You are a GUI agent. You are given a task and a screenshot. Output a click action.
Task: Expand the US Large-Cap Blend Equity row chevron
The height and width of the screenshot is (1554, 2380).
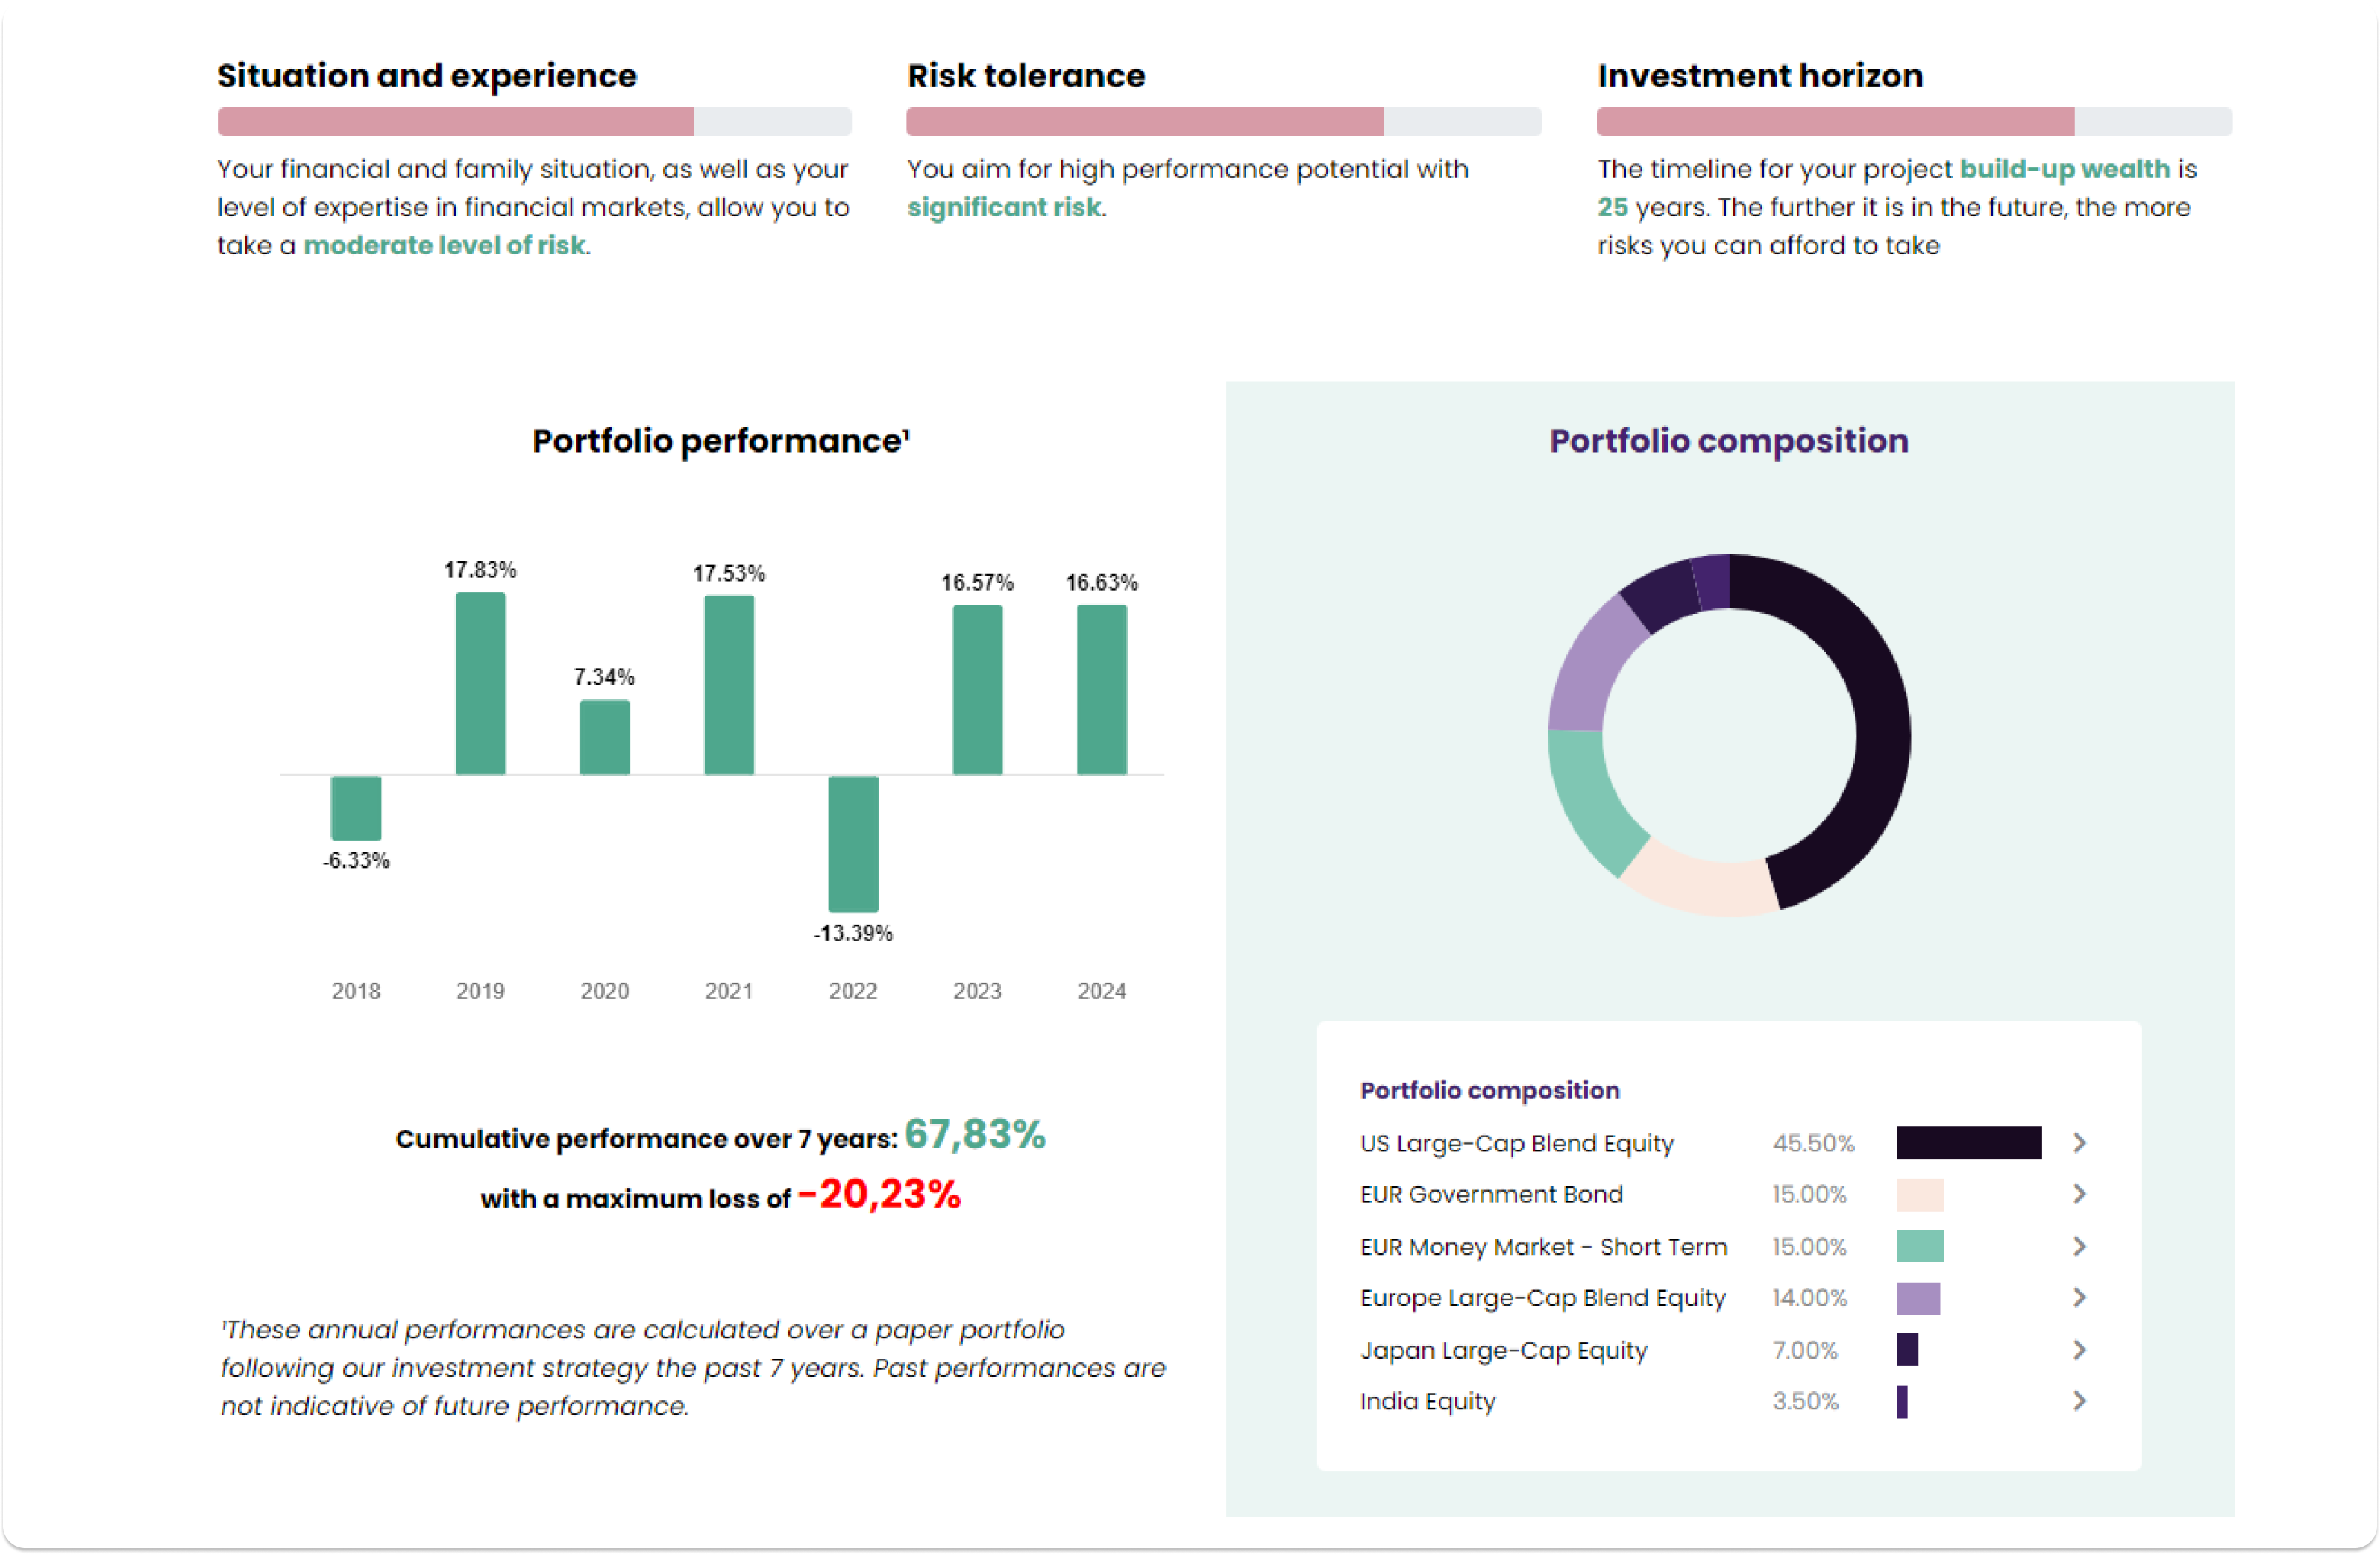coord(2079,1143)
